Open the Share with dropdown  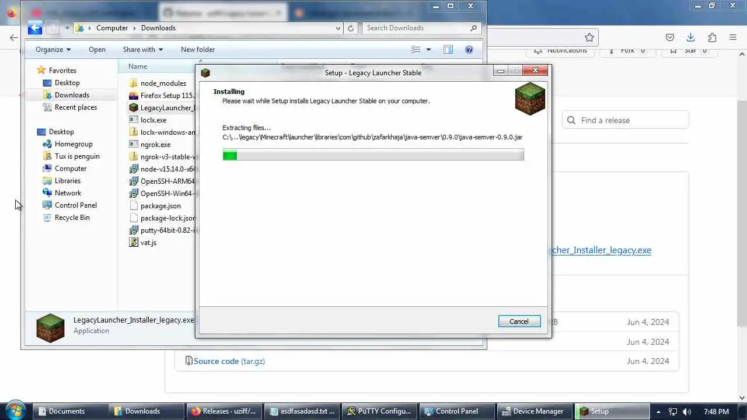tap(143, 50)
